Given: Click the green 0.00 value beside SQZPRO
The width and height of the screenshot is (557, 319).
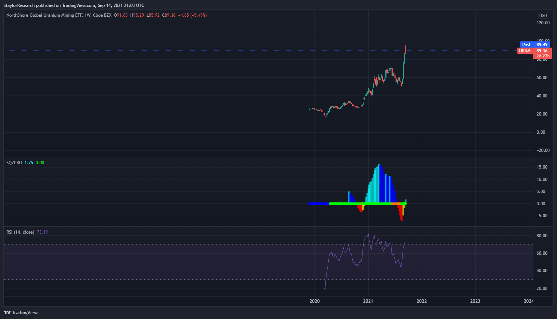Looking at the screenshot, I should pos(40,163).
